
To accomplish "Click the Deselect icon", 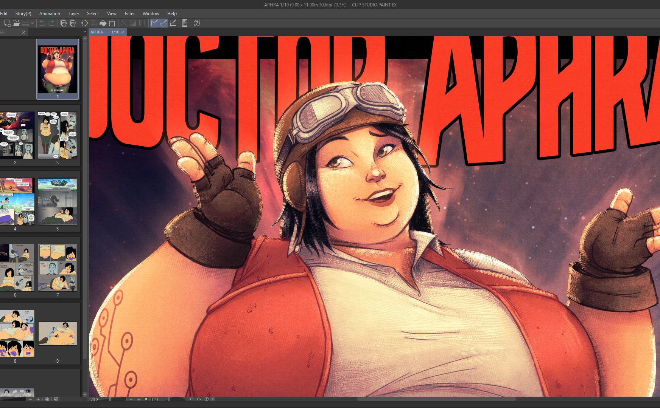I will click(124, 23).
